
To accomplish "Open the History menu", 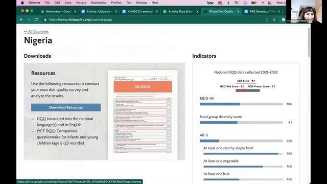I will pos(81,3).
